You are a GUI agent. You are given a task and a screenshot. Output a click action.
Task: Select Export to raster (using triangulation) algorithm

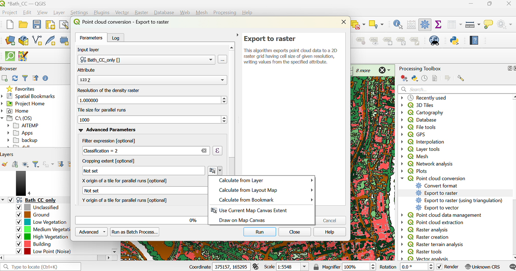pos(463,200)
